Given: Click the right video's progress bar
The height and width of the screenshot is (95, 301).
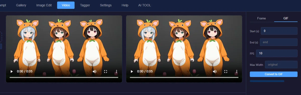Looking at the screenshot, I should [184, 77].
